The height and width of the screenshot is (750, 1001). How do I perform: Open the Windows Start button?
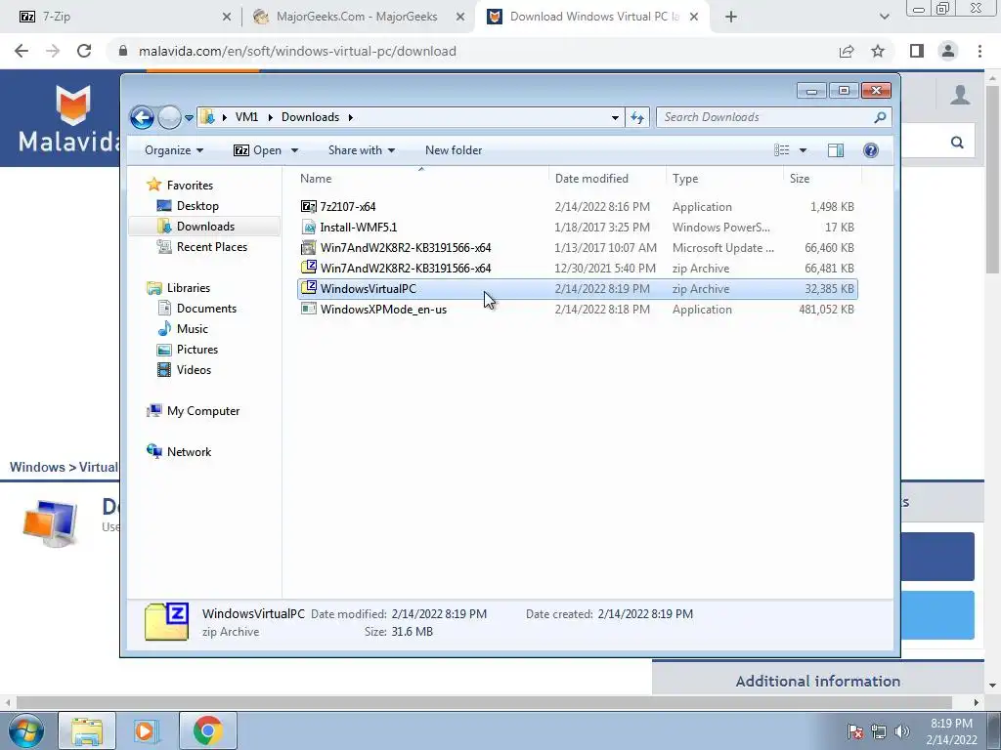[x=25, y=730]
